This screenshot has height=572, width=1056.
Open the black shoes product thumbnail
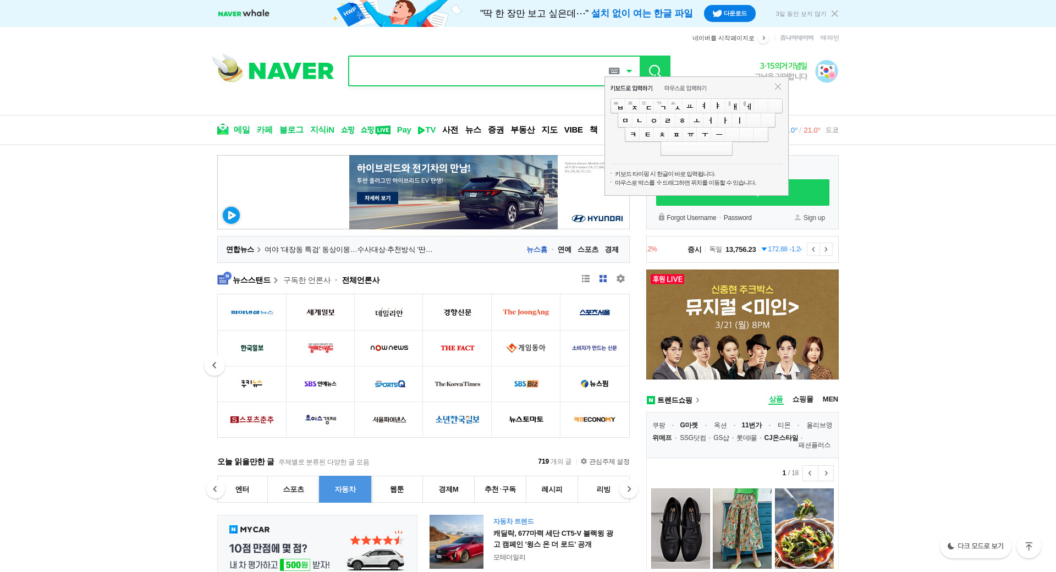680,529
